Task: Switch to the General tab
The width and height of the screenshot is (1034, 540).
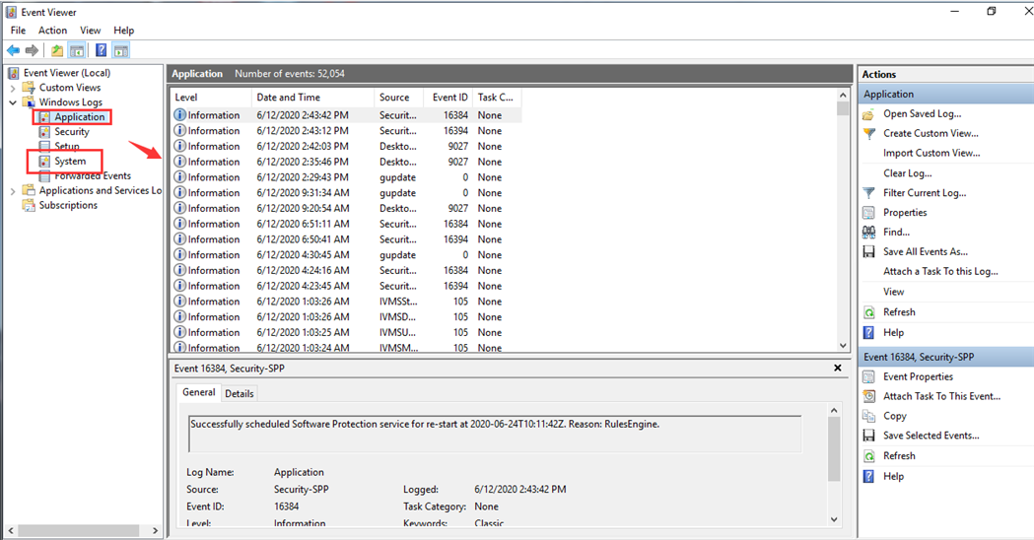Action: 198,392
